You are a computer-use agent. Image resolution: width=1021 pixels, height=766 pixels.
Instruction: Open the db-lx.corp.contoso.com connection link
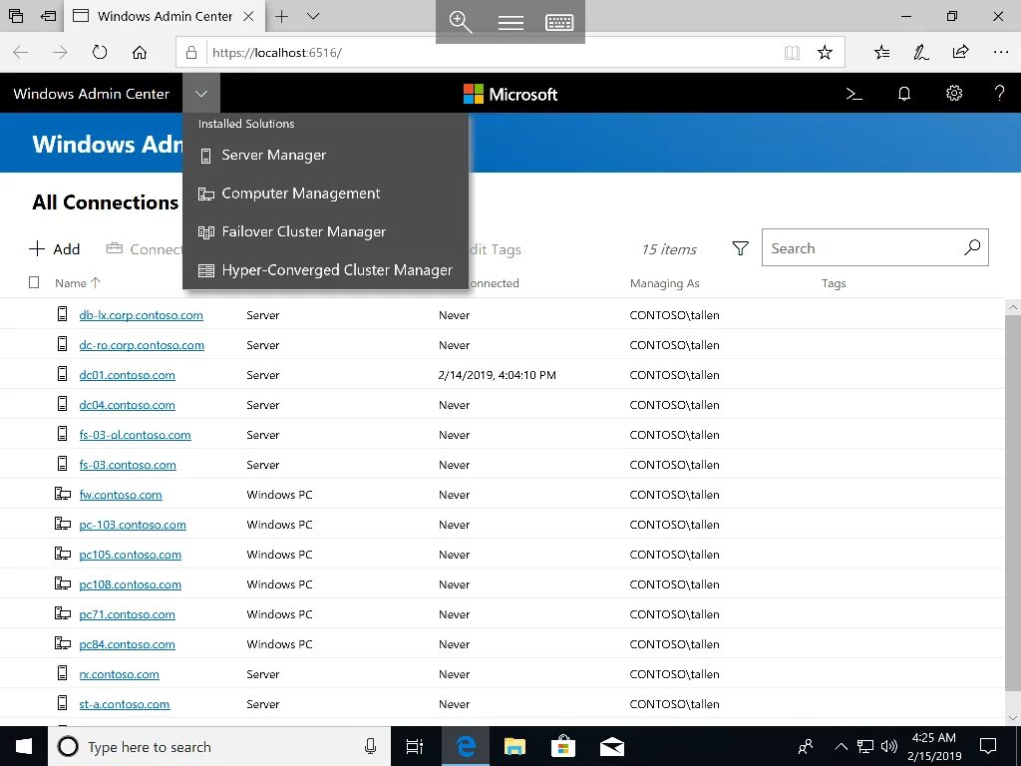[x=141, y=315]
